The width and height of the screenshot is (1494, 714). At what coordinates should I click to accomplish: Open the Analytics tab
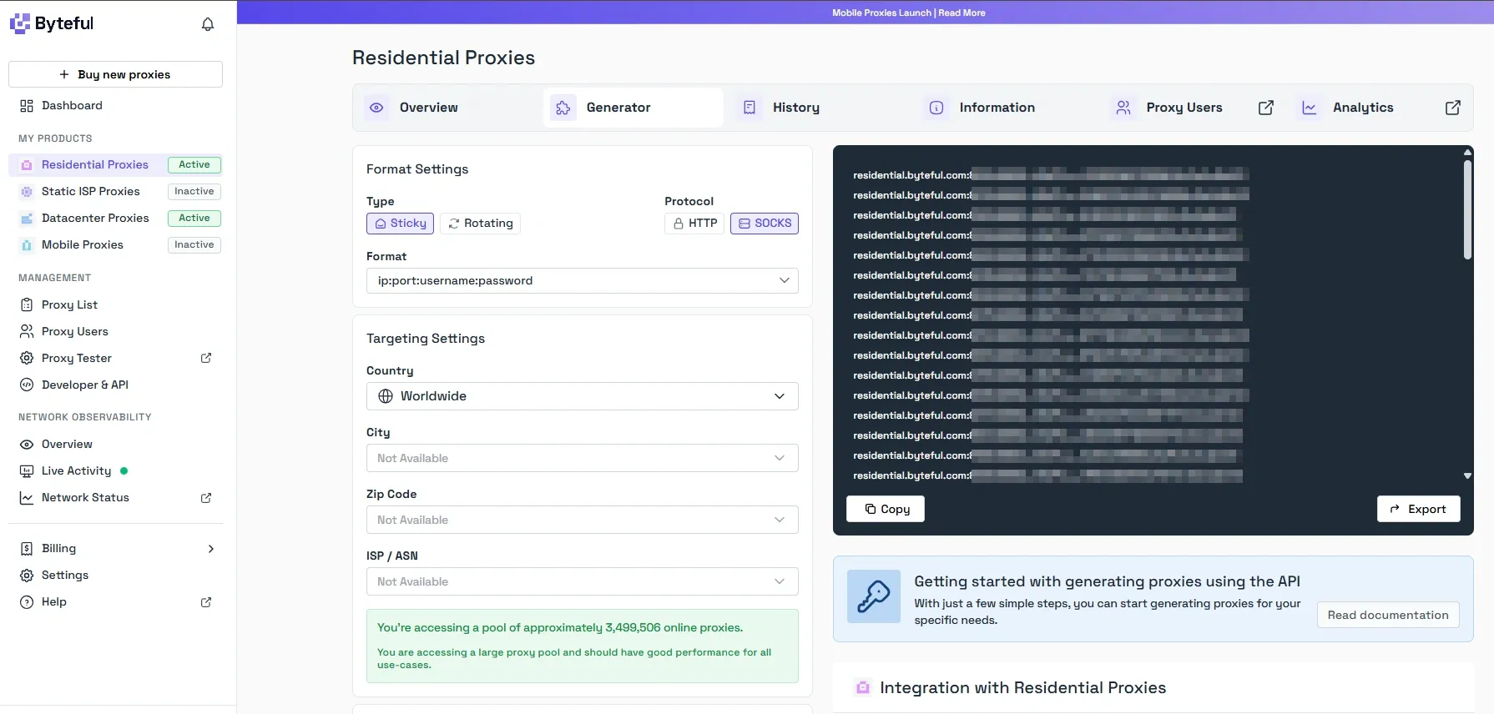click(1380, 108)
